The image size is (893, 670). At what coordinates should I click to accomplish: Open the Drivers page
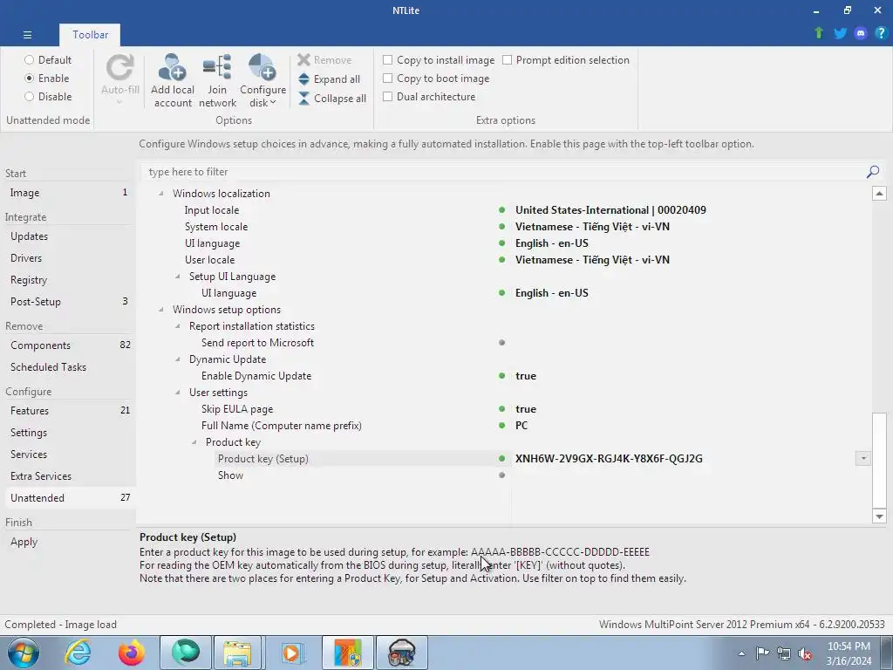[68, 258]
